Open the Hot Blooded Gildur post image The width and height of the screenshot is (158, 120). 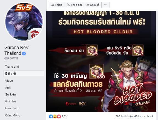click(x=101, y=61)
